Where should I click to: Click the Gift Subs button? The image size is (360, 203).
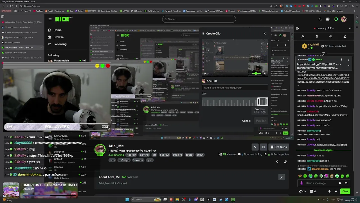point(278,147)
